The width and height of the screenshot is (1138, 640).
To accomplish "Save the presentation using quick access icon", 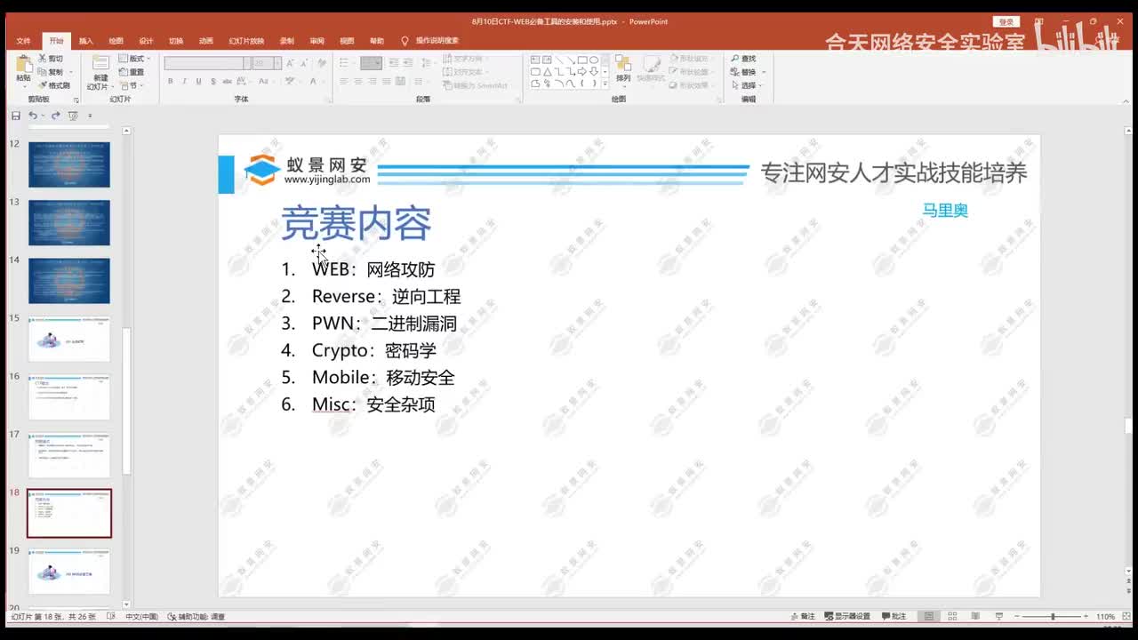I will pyautogui.click(x=15, y=116).
